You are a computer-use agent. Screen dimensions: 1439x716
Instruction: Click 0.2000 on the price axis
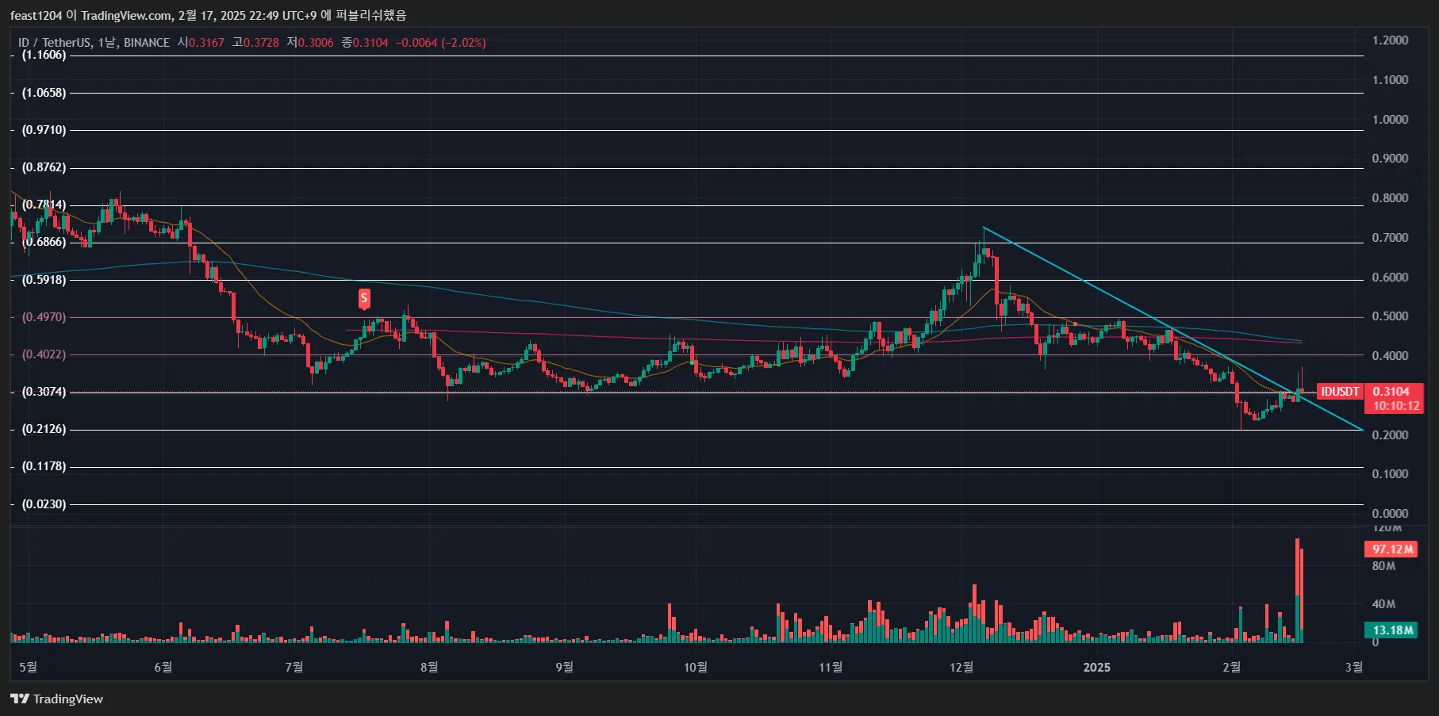(1391, 435)
